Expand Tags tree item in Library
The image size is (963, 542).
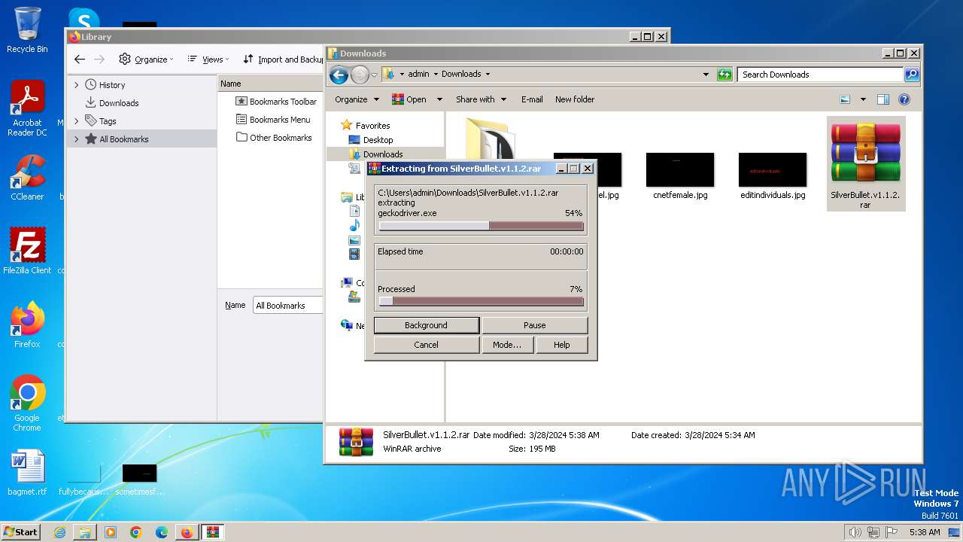click(76, 121)
